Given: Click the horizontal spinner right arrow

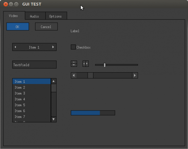Looking at the screenshot, I should [x=87, y=64].
